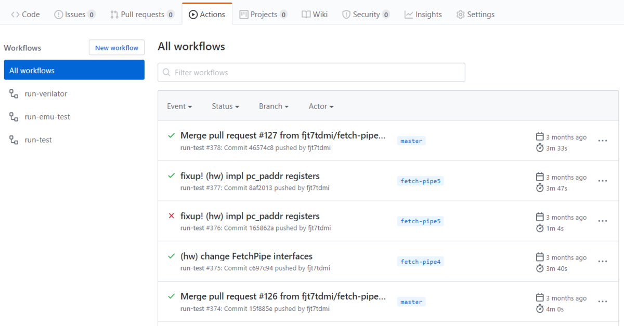Viewport: 624px width, 326px height.
Task: Click the Insights graph icon
Action: click(x=409, y=15)
